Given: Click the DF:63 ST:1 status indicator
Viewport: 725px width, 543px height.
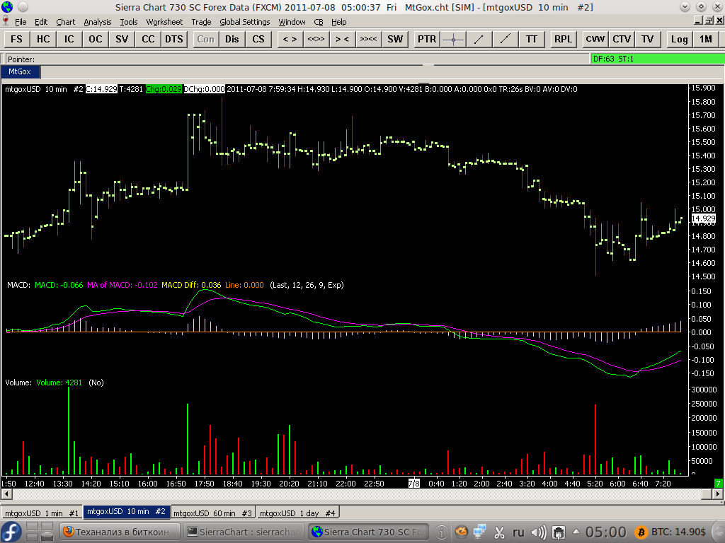Looking at the screenshot, I should coord(658,59).
